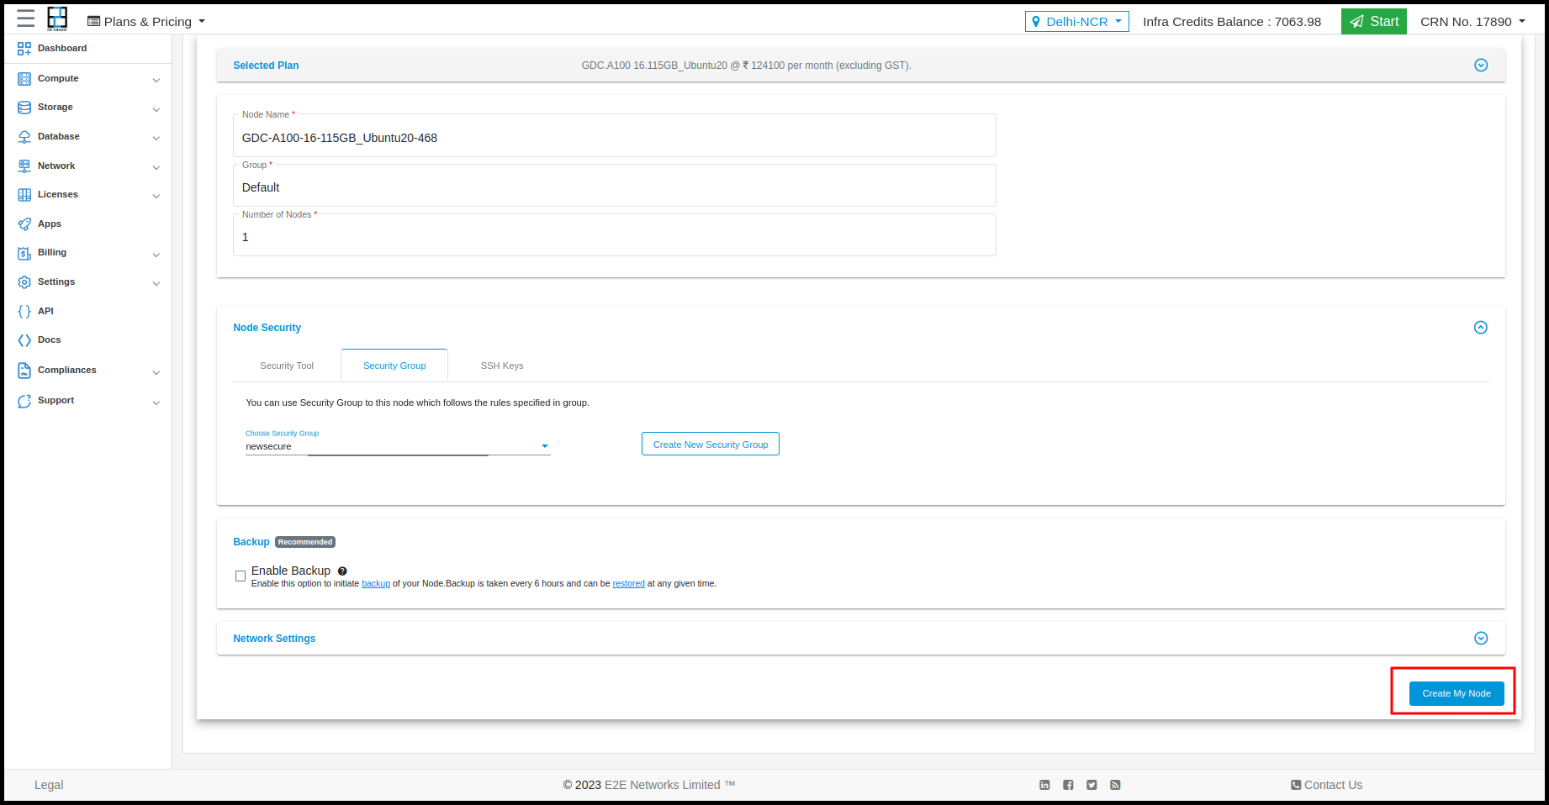
Task: Click the Compliances document icon
Action: click(x=24, y=371)
